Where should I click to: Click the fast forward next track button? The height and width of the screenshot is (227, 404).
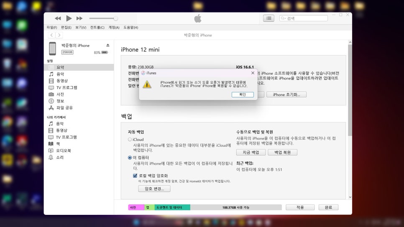click(x=79, y=18)
